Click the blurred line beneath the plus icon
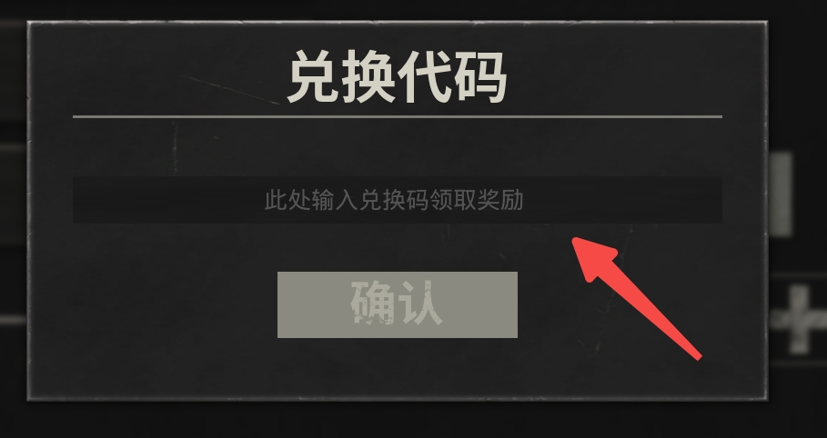This screenshot has height=438, width=827. coord(799,363)
